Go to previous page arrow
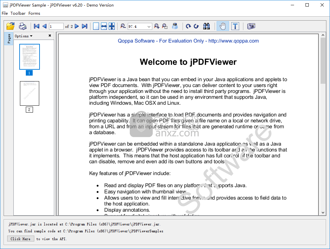Screen dimensions: 330x249 (44, 27)
